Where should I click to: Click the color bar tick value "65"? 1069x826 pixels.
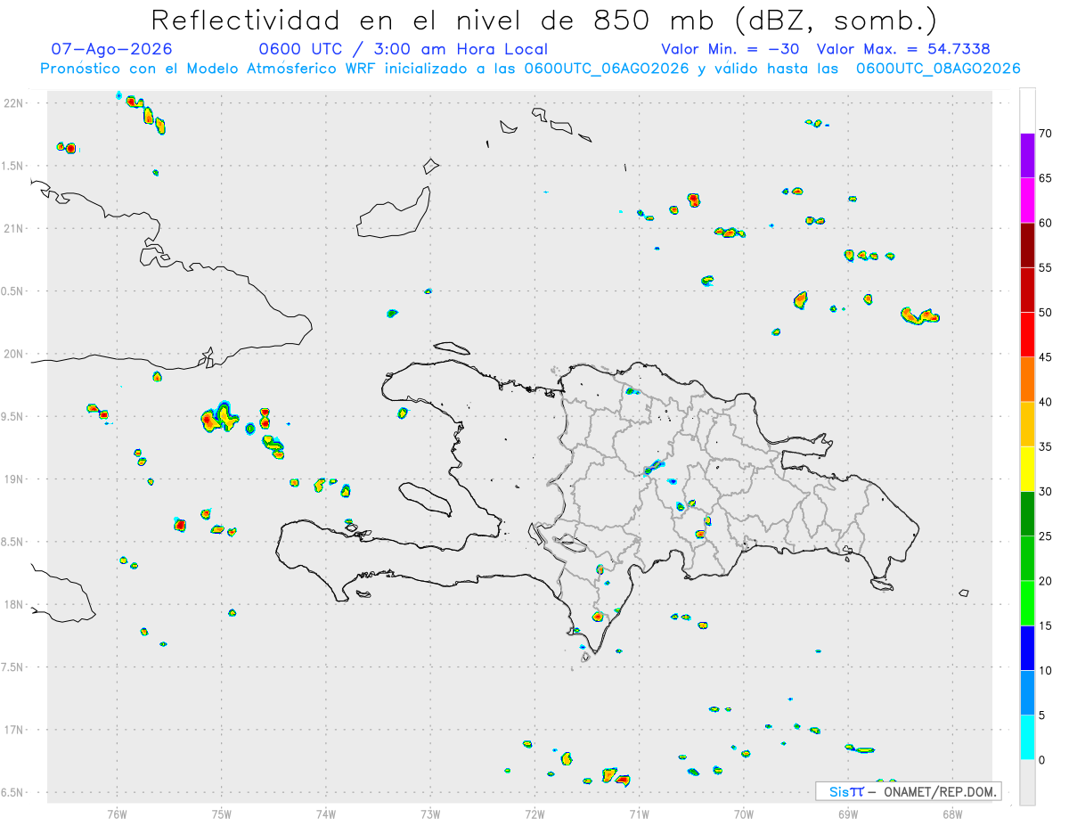coord(1046,178)
